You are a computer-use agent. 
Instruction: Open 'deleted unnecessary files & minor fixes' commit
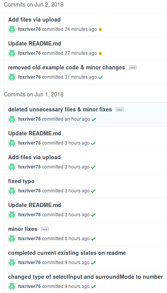(x=60, y=109)
